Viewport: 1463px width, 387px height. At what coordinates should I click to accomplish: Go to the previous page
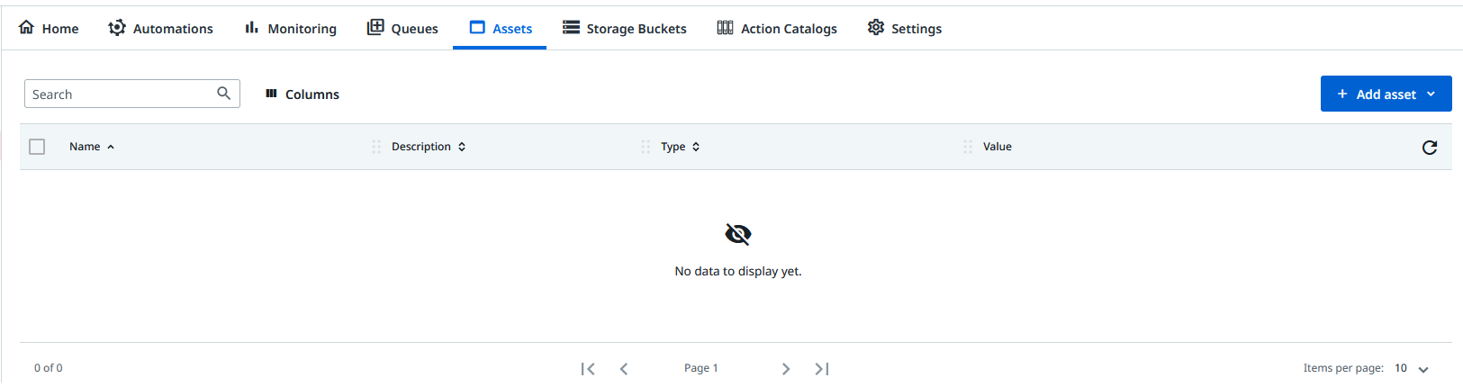coord(624,369)
